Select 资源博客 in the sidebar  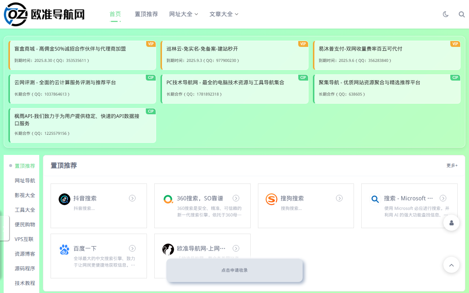25,254
